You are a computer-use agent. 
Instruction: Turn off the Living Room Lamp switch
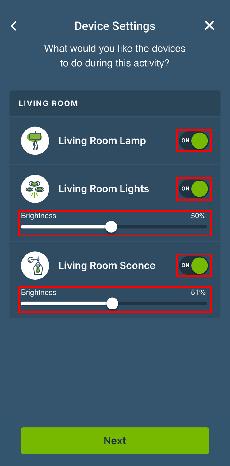194,141
